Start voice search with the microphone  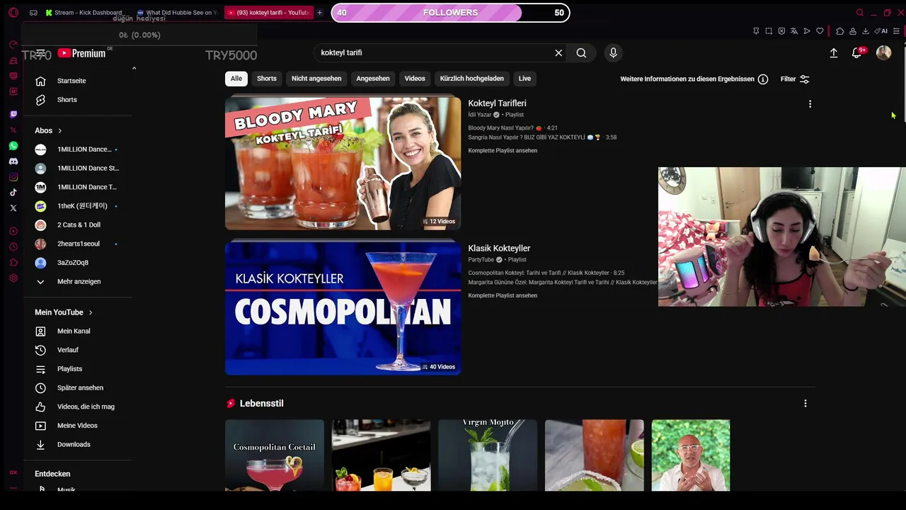pyautogui.click(x=614, y=52)
